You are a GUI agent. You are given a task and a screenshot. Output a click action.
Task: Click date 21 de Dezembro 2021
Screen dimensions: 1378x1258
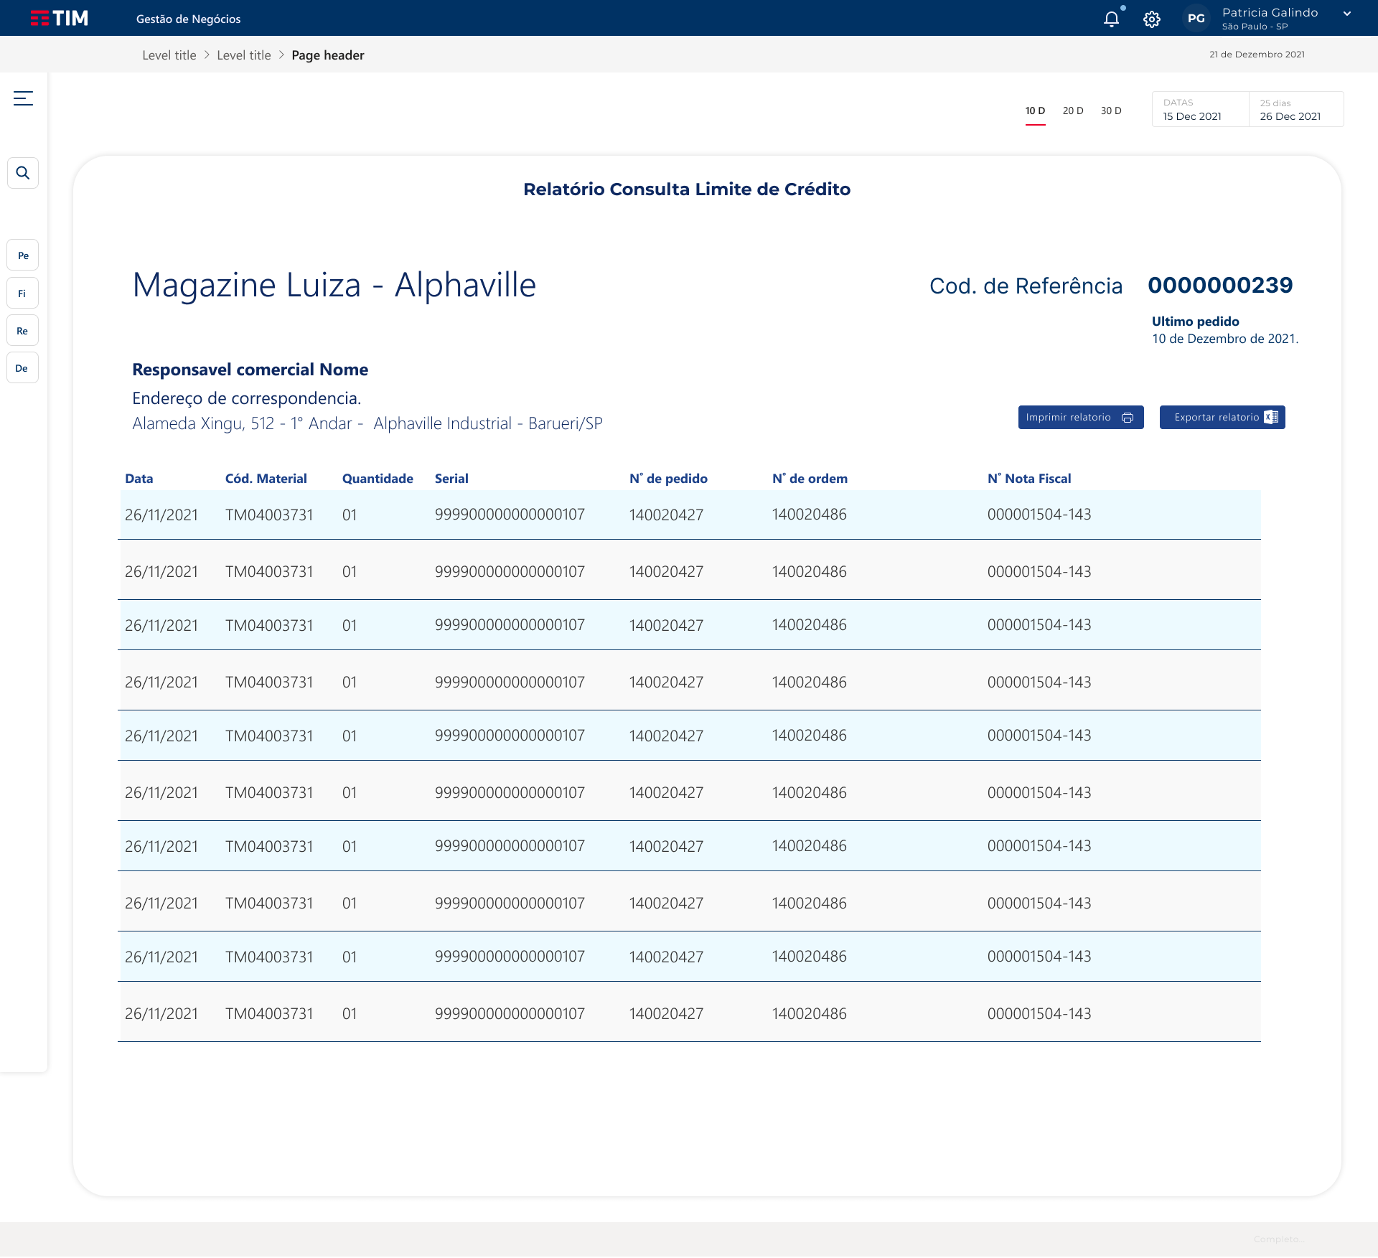pyautogui.click(x=1257, y=55)
